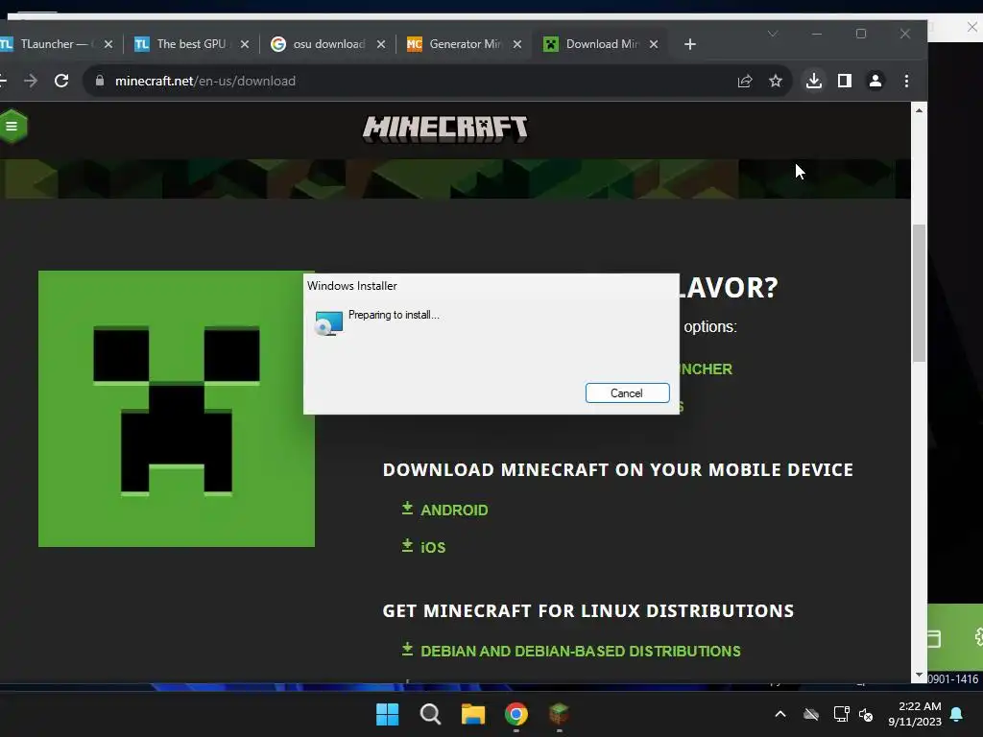Switch to the osu download tab
This screenshot has width=983, height=737.
click(328, 44)
